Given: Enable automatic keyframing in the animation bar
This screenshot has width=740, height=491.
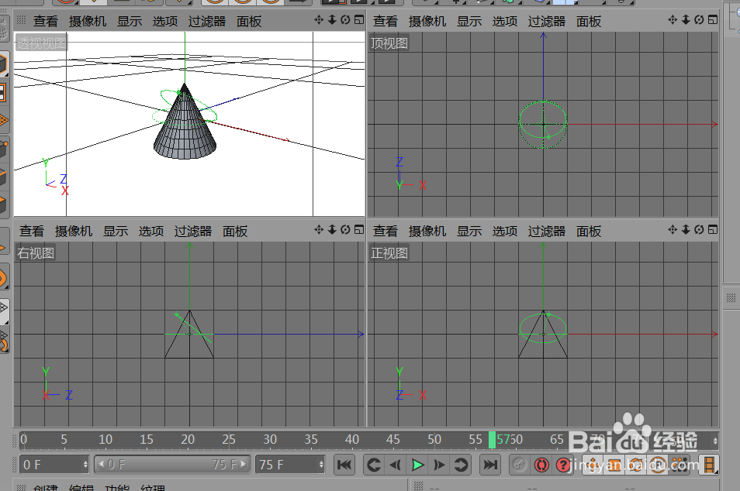Looking at the screenshot, I should (x=541, y=465).
